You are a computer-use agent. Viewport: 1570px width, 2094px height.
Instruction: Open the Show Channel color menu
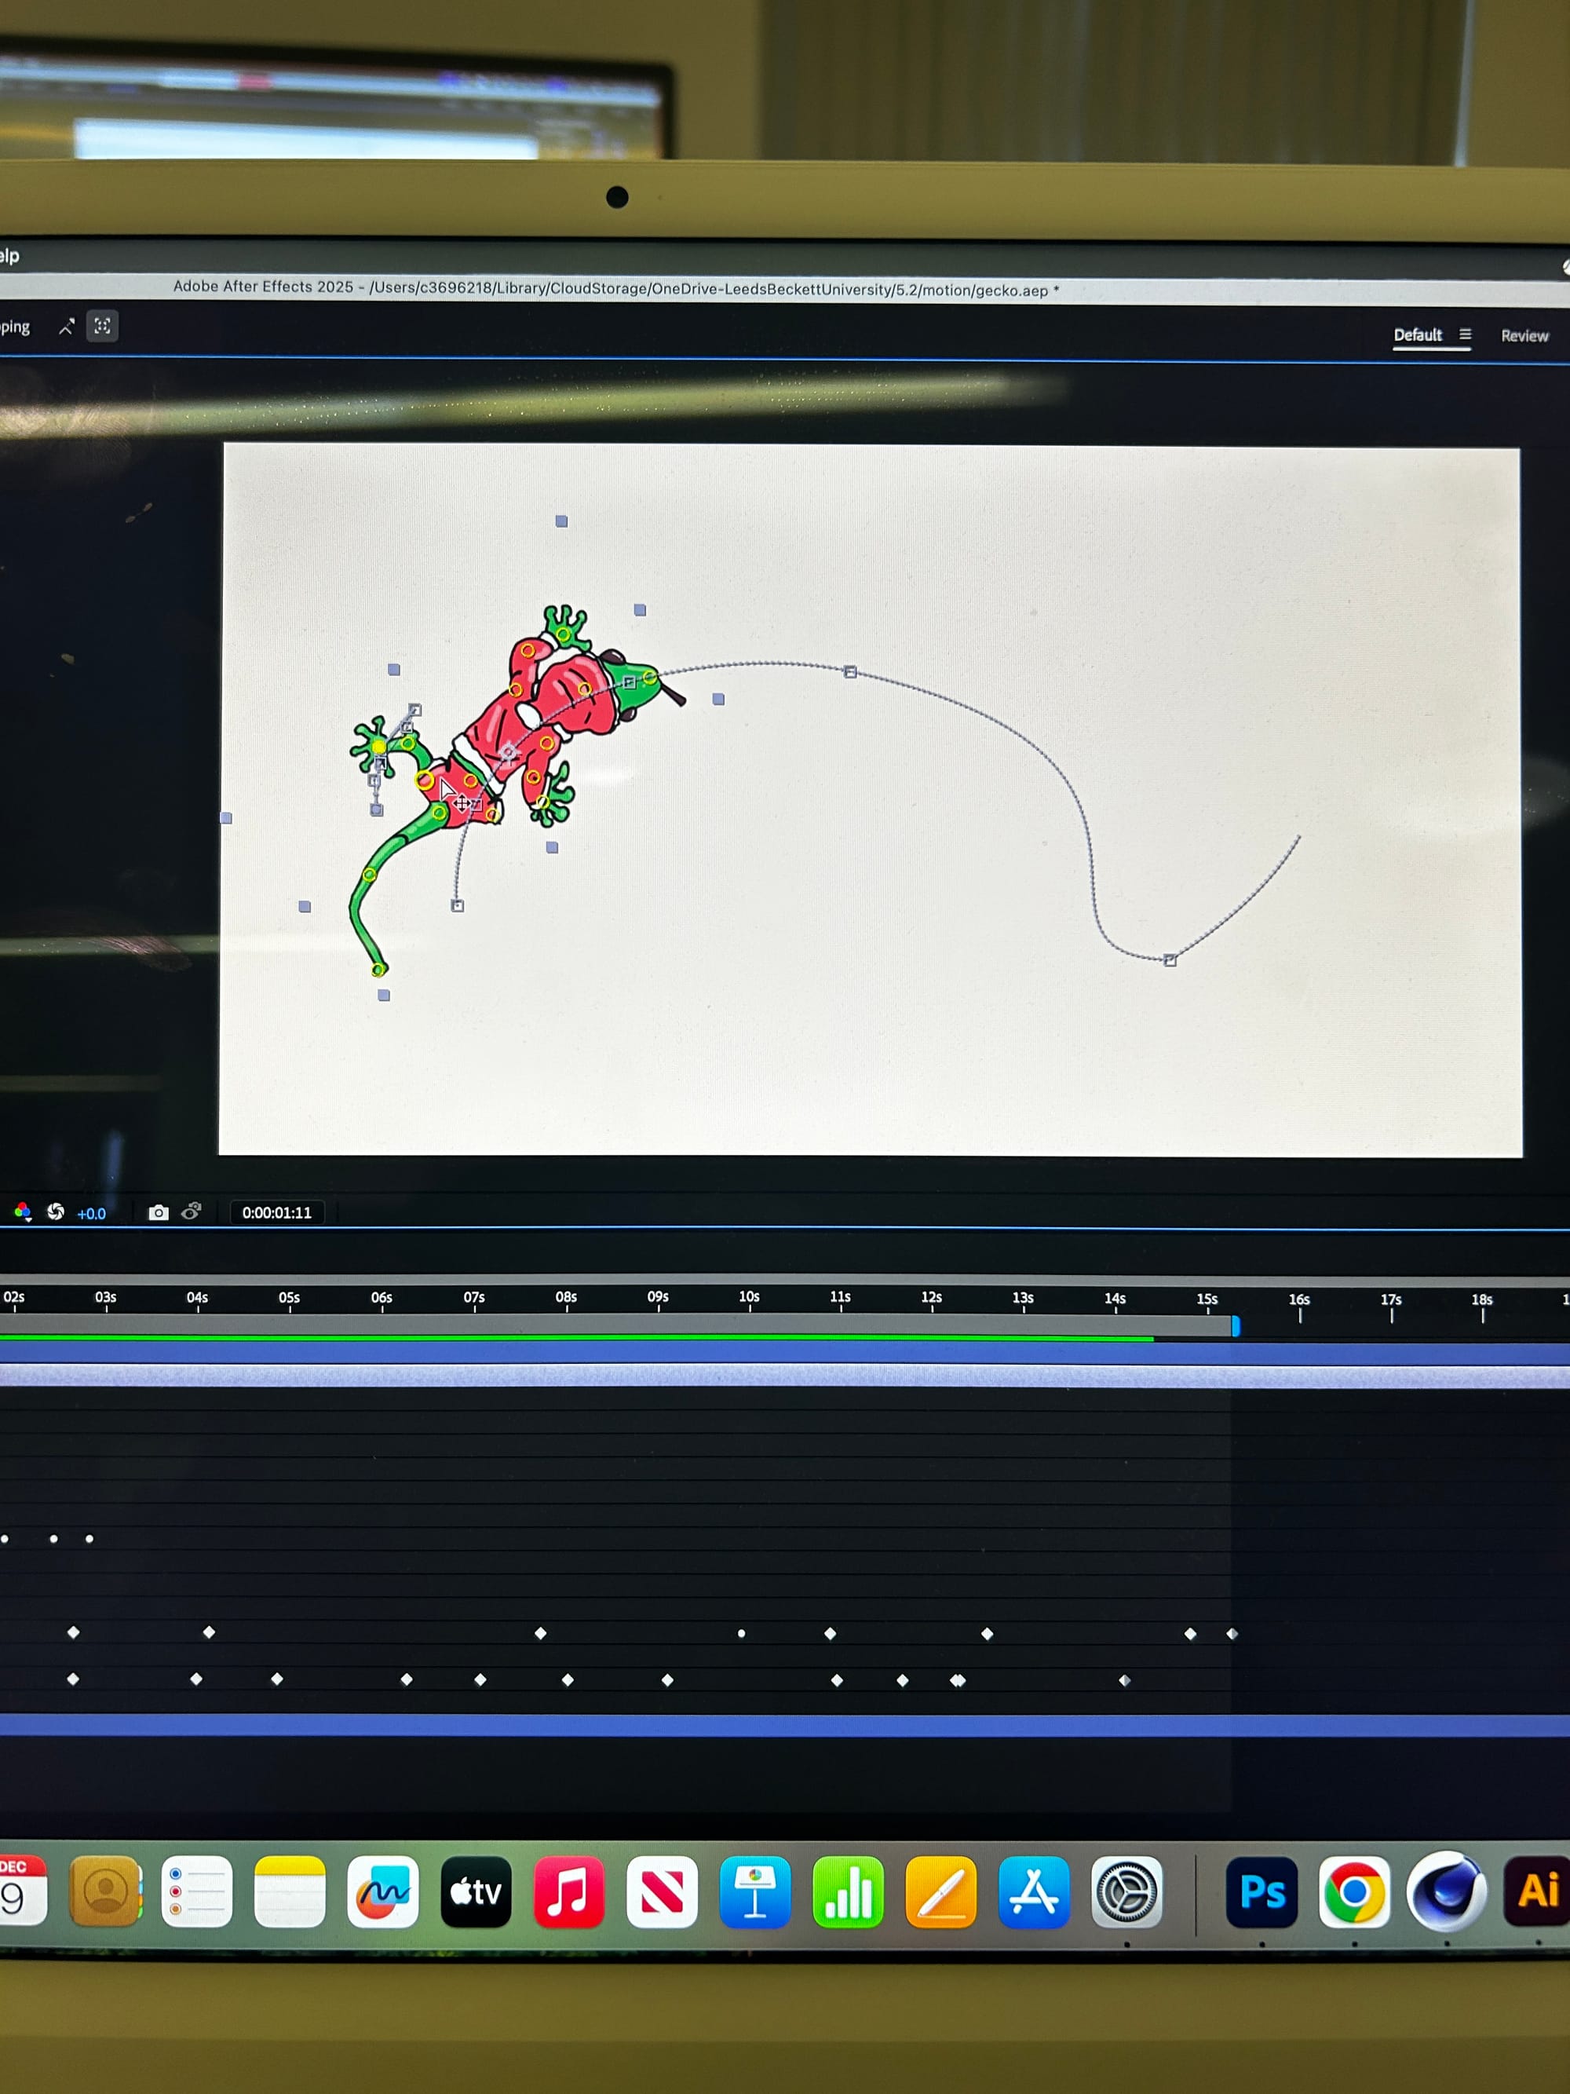(23, 1211)
